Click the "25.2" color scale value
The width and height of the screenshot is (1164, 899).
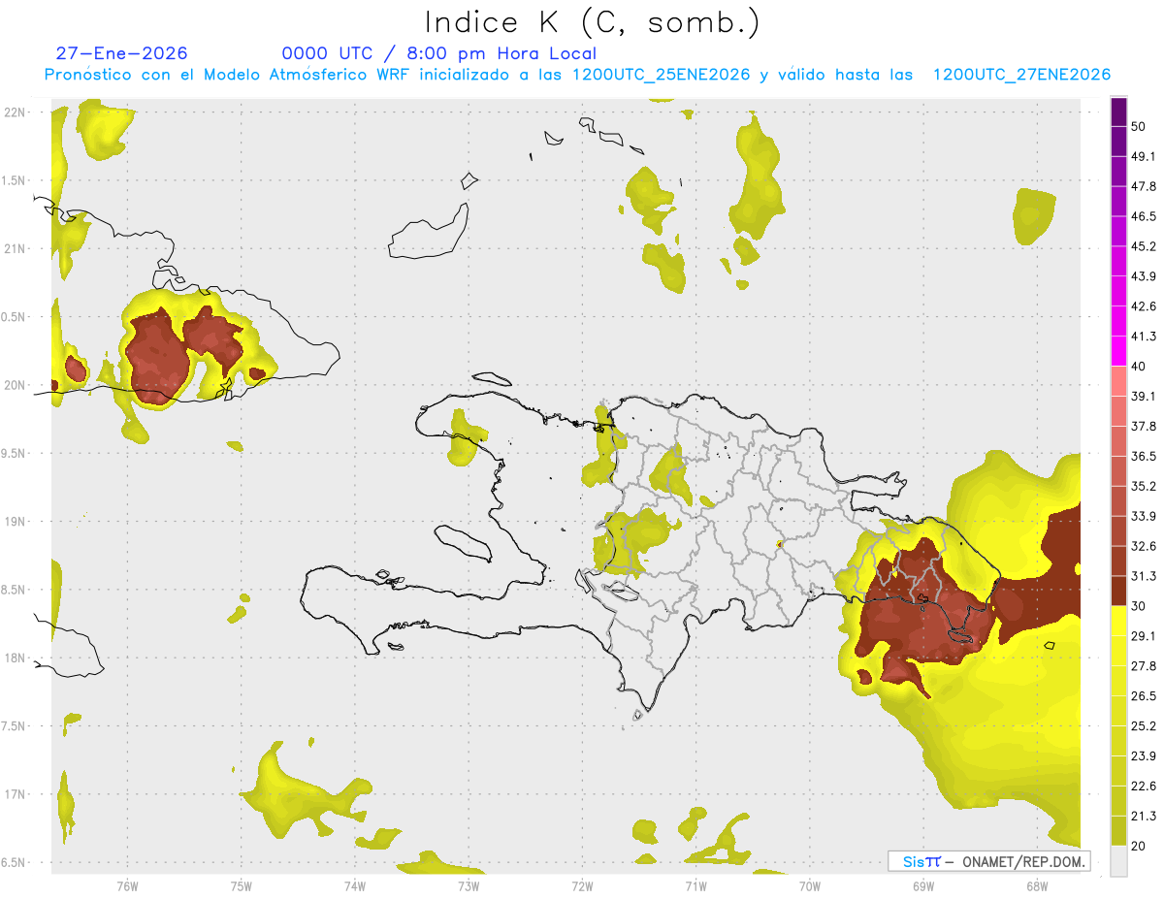coord(1144,726)
